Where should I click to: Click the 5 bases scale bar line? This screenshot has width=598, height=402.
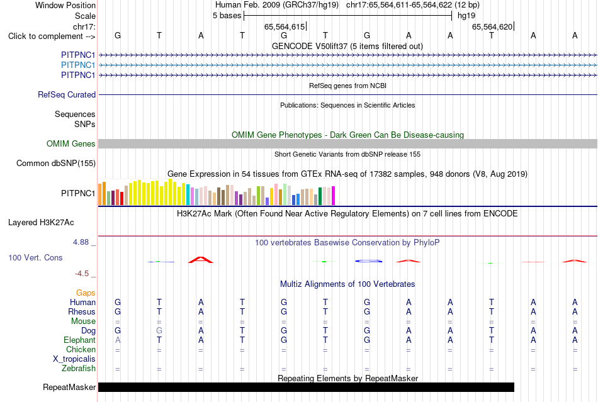point(348,16)
